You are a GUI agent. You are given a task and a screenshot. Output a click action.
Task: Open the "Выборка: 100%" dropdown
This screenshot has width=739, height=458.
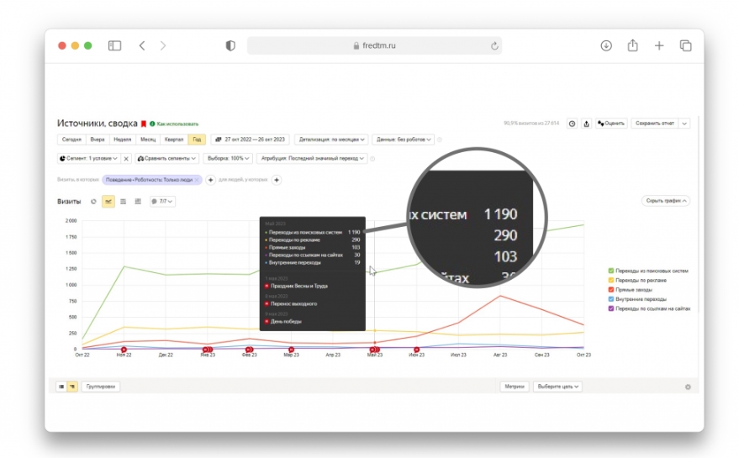pyautogui.click(x=228, y=158)
